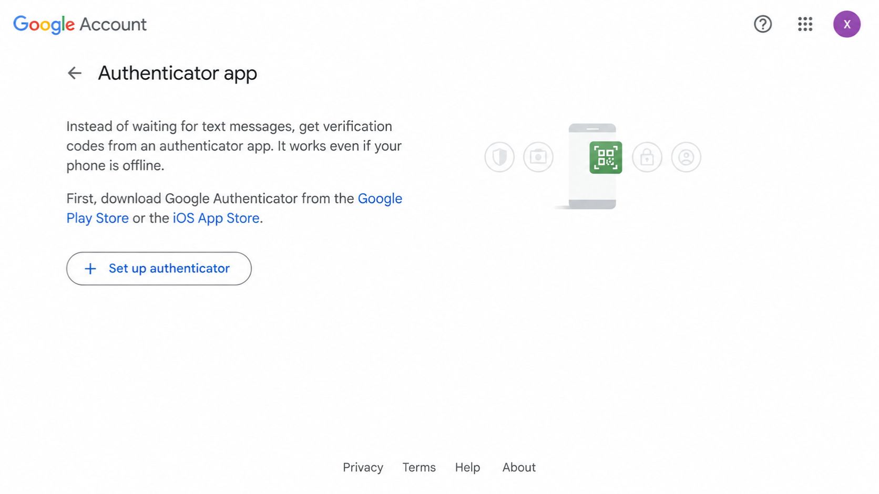Open the Privacy footer link
Viewport: 879px width, 494px height.
coord(363,467)
